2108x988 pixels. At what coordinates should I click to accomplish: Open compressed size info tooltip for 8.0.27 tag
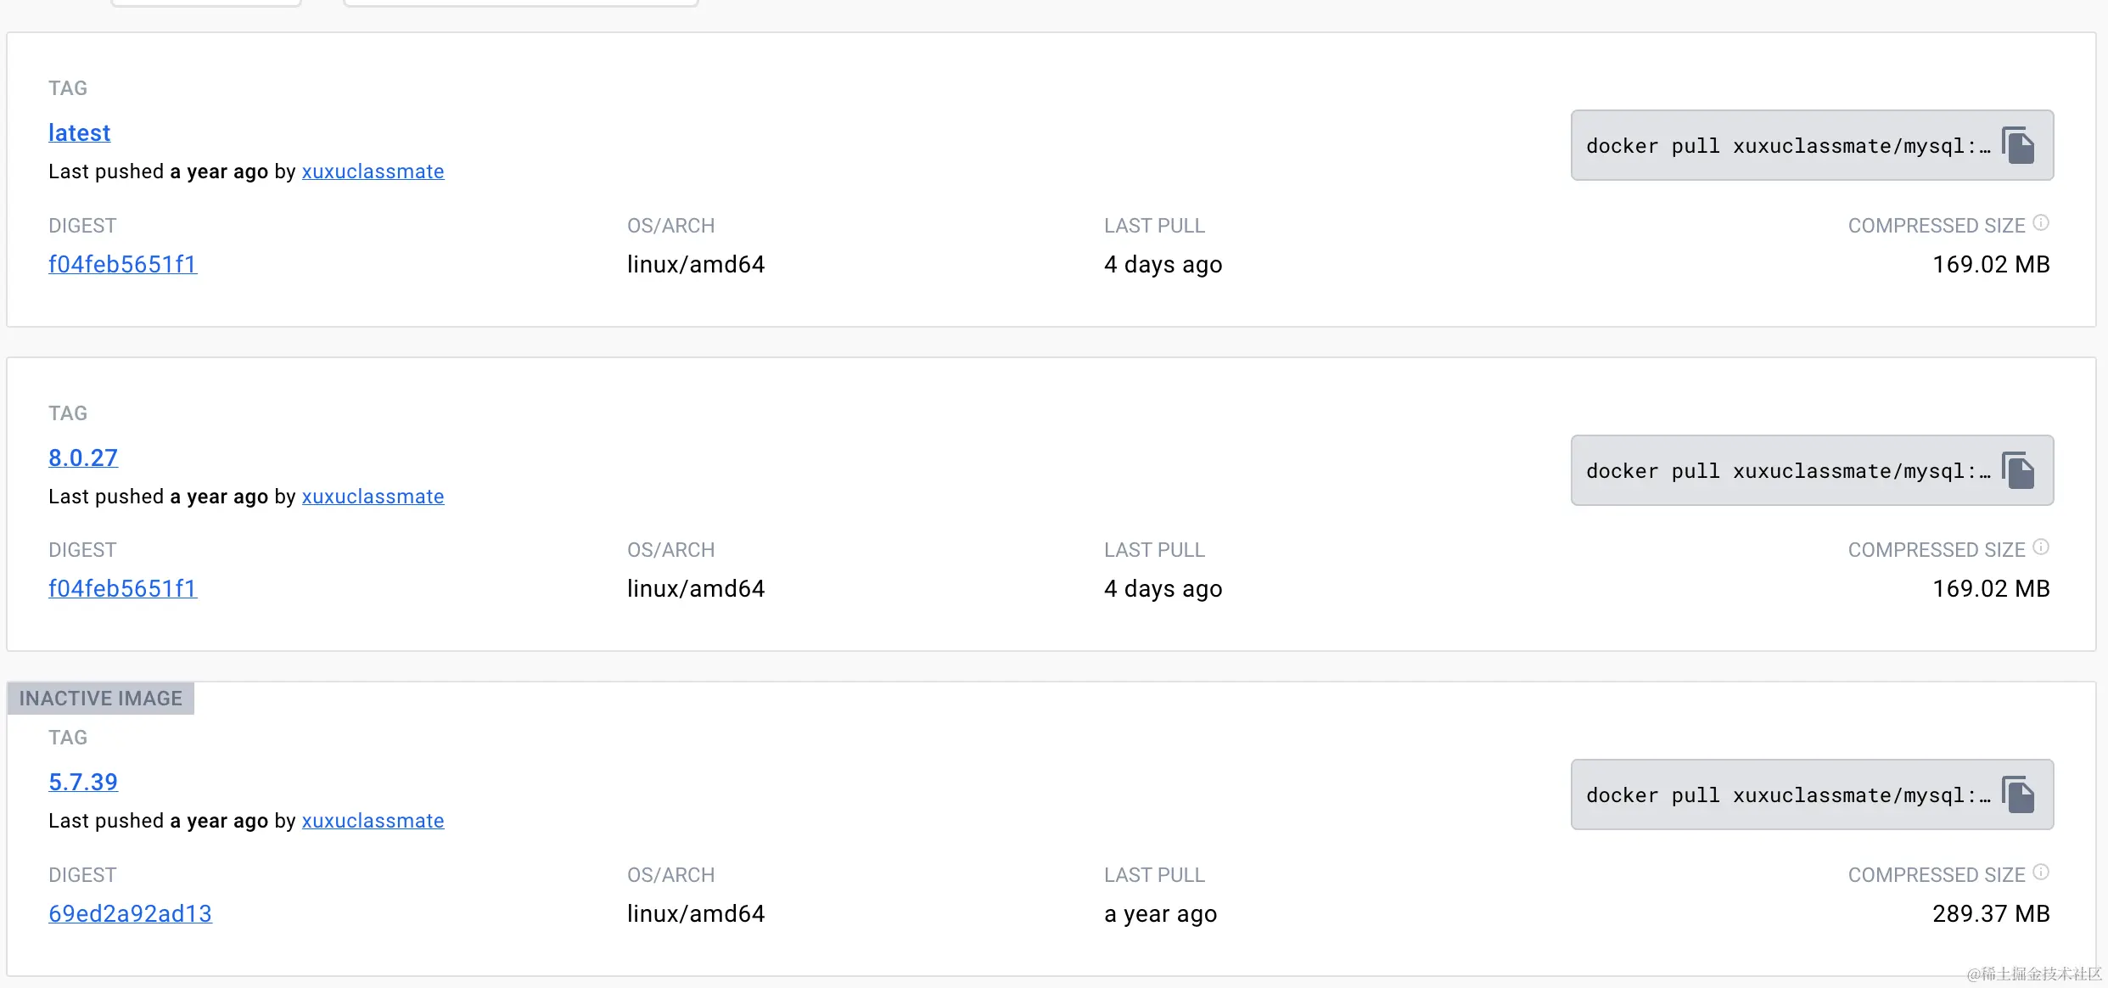(2041, 546)
